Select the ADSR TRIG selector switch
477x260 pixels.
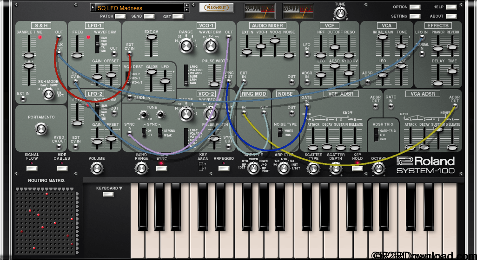[376, 135]
